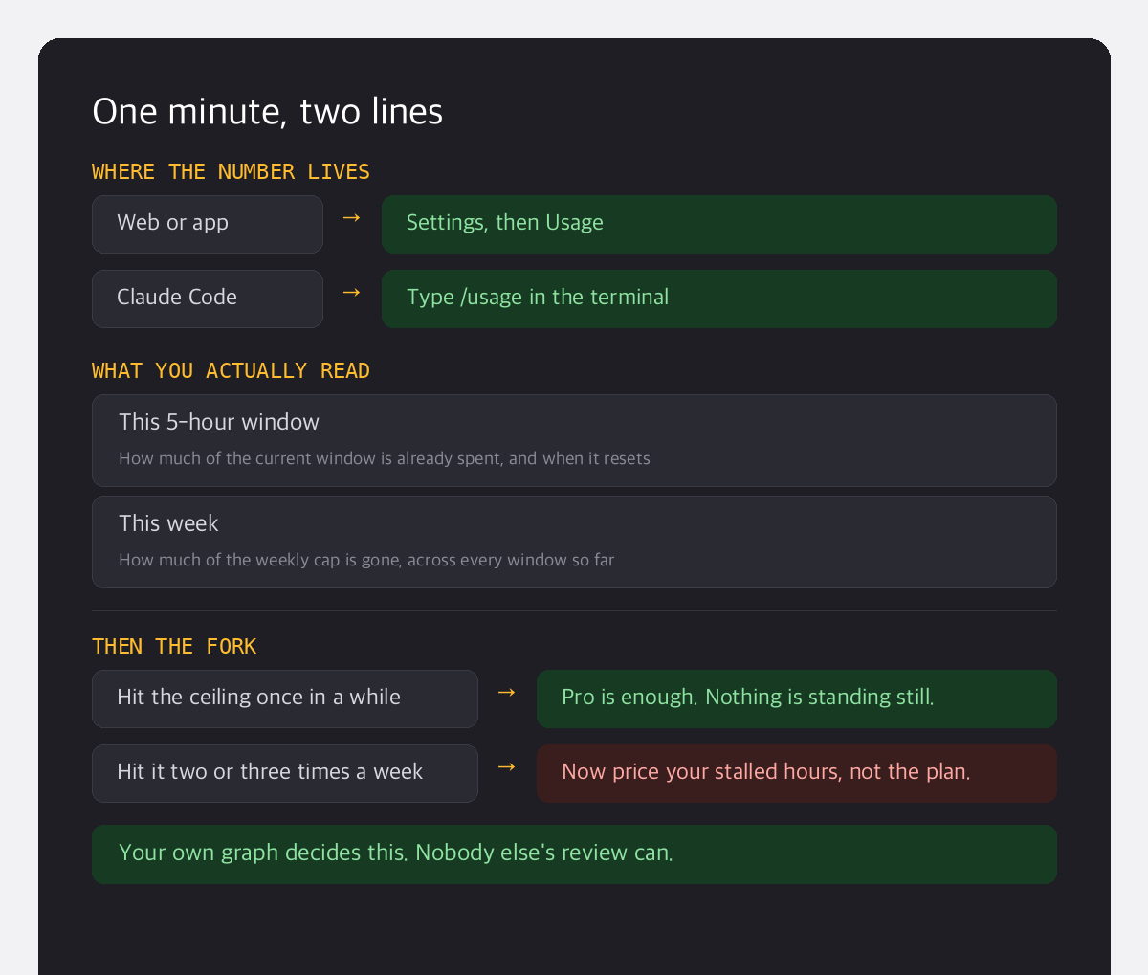Select 'Hit it two or three times a week' box

pyautogui.click(x=285, y=773)
